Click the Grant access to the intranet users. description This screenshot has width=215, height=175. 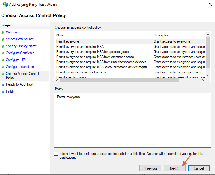(x=178, y=72)
